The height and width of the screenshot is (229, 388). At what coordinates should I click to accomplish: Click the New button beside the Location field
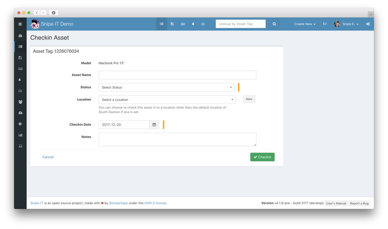249,99
